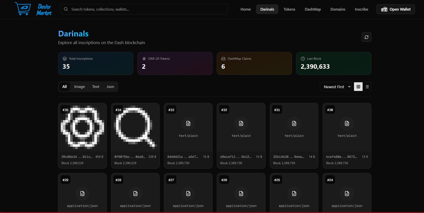Click the 338 B size label
The height and width of the screenshot is (213, 424).
(152, 156)
